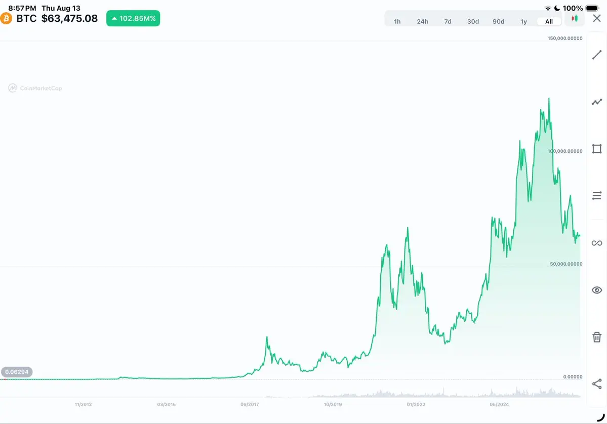607x424 pixels.
Task: Tap the share icon
Action: click(x=596, y=384)
